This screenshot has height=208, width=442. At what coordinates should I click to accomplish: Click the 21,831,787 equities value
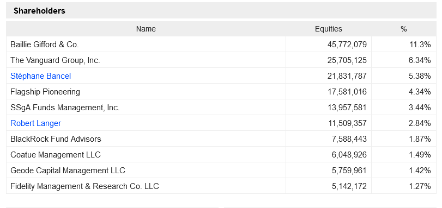[x=347, y=76]
